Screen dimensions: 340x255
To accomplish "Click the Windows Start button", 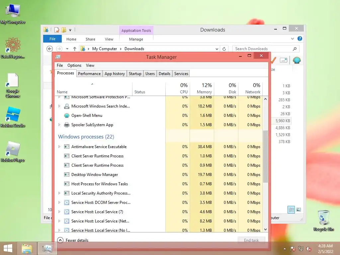I will point(8,248).
